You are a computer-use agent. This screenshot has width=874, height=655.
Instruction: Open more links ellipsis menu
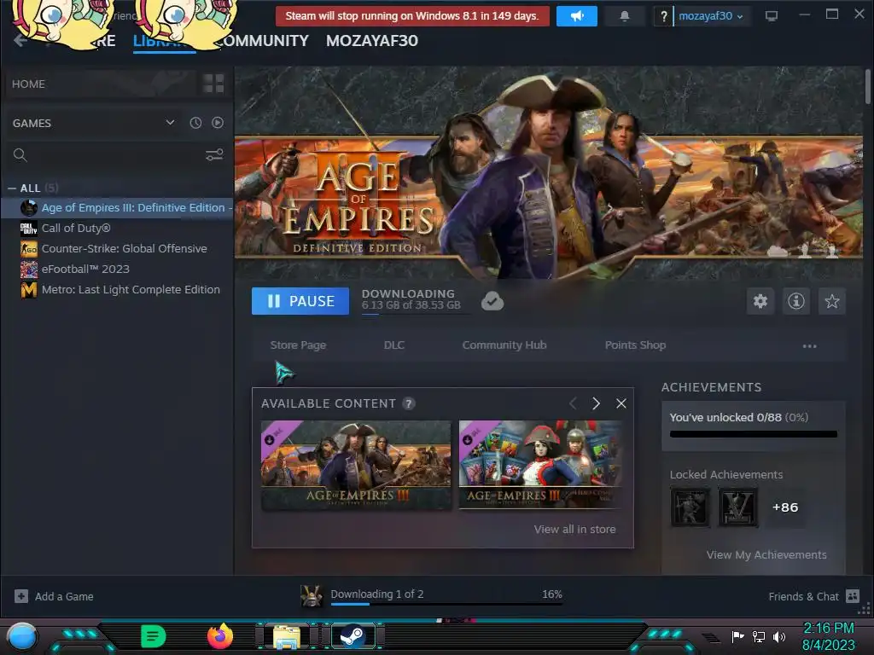click(809, 346)
